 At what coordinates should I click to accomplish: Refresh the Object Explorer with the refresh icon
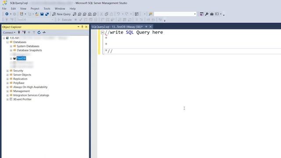[39, 32]
